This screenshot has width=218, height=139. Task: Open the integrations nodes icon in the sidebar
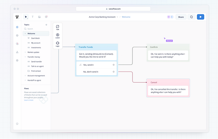[x=17, y=52]
